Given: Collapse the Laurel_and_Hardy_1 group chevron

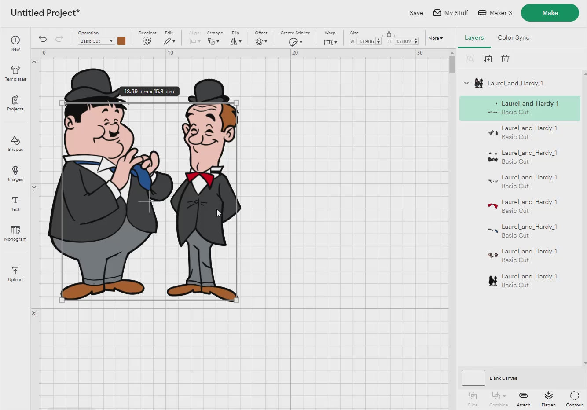Looking at the screenshot, I should 466,83.
